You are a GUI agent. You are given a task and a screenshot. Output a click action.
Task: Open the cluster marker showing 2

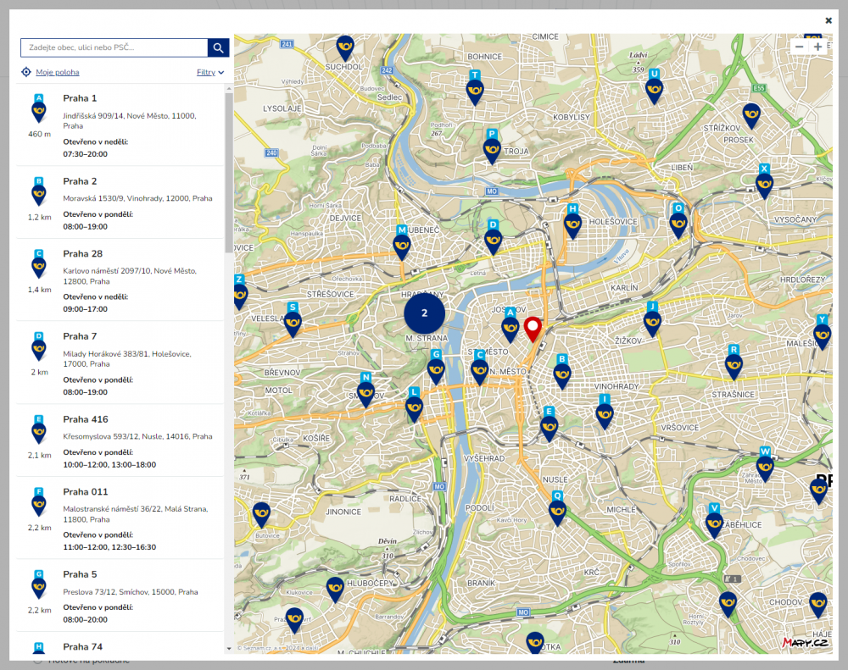[425, 313]
